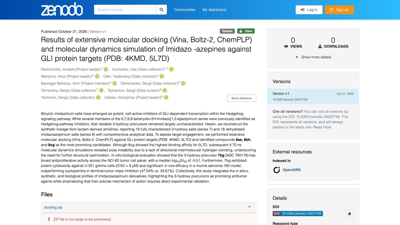The image size is (400, 225).
Task: Click the Log in button
Action: (309, 10)
